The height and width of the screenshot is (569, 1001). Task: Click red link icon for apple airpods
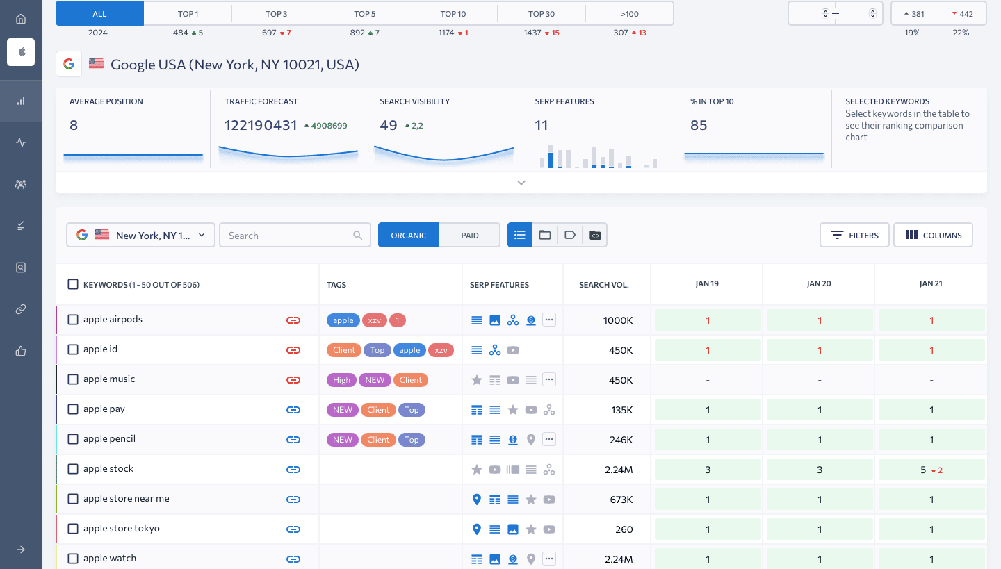click(293, 320)
